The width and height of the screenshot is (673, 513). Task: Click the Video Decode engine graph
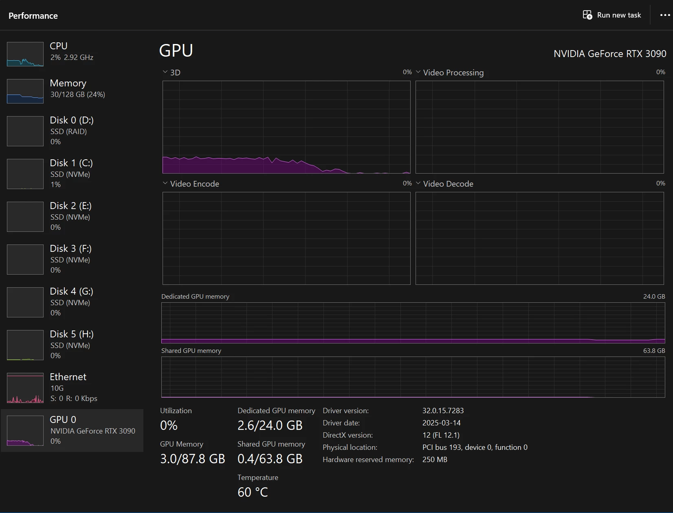point(540,238)
